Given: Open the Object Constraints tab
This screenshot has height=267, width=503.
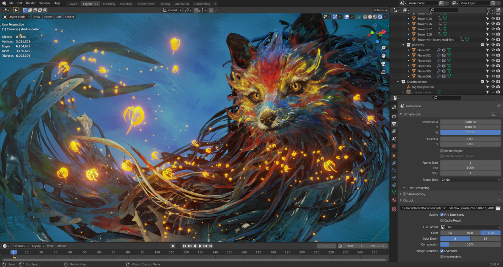Looking at the screenshot, I should 394,185.
